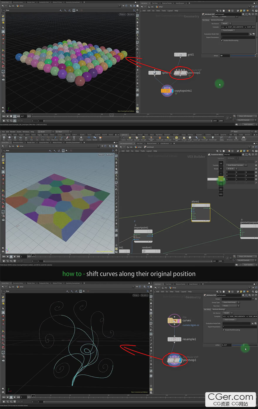The height and width of the screenshot is (409, 258).
Task: Open the Assets menu
Action: [19, 132]
